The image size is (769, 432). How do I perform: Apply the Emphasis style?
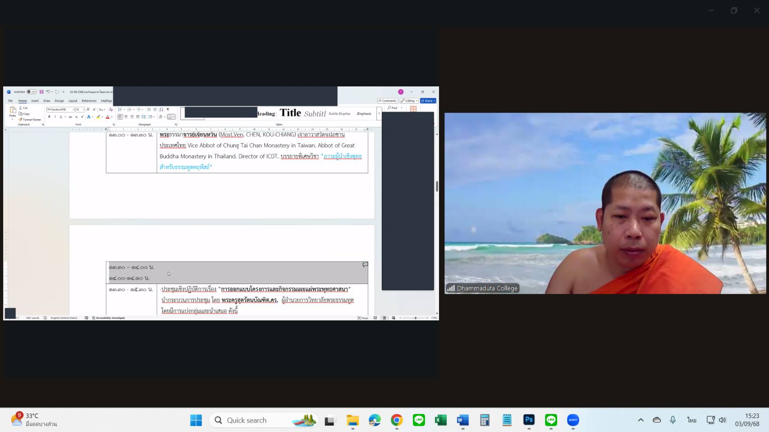tap(364, 113)
